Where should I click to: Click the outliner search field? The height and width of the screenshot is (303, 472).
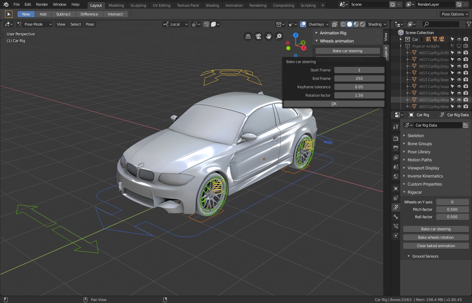click(441, 24)
